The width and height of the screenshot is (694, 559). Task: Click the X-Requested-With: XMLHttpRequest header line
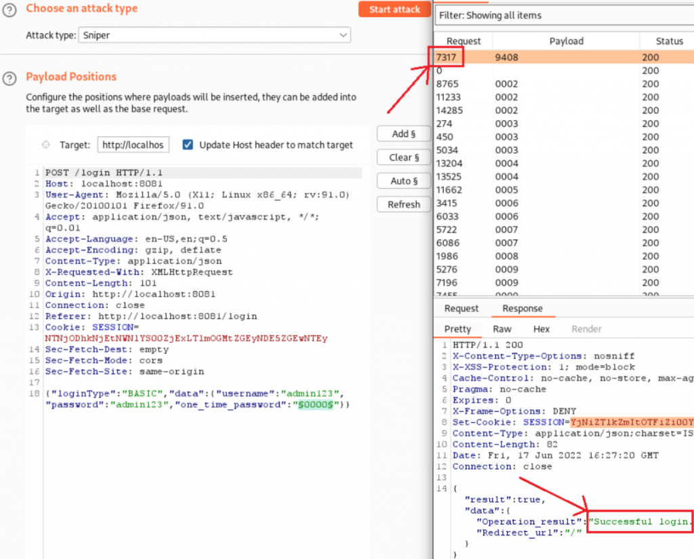pyautogui.click(x=139, y=272)
